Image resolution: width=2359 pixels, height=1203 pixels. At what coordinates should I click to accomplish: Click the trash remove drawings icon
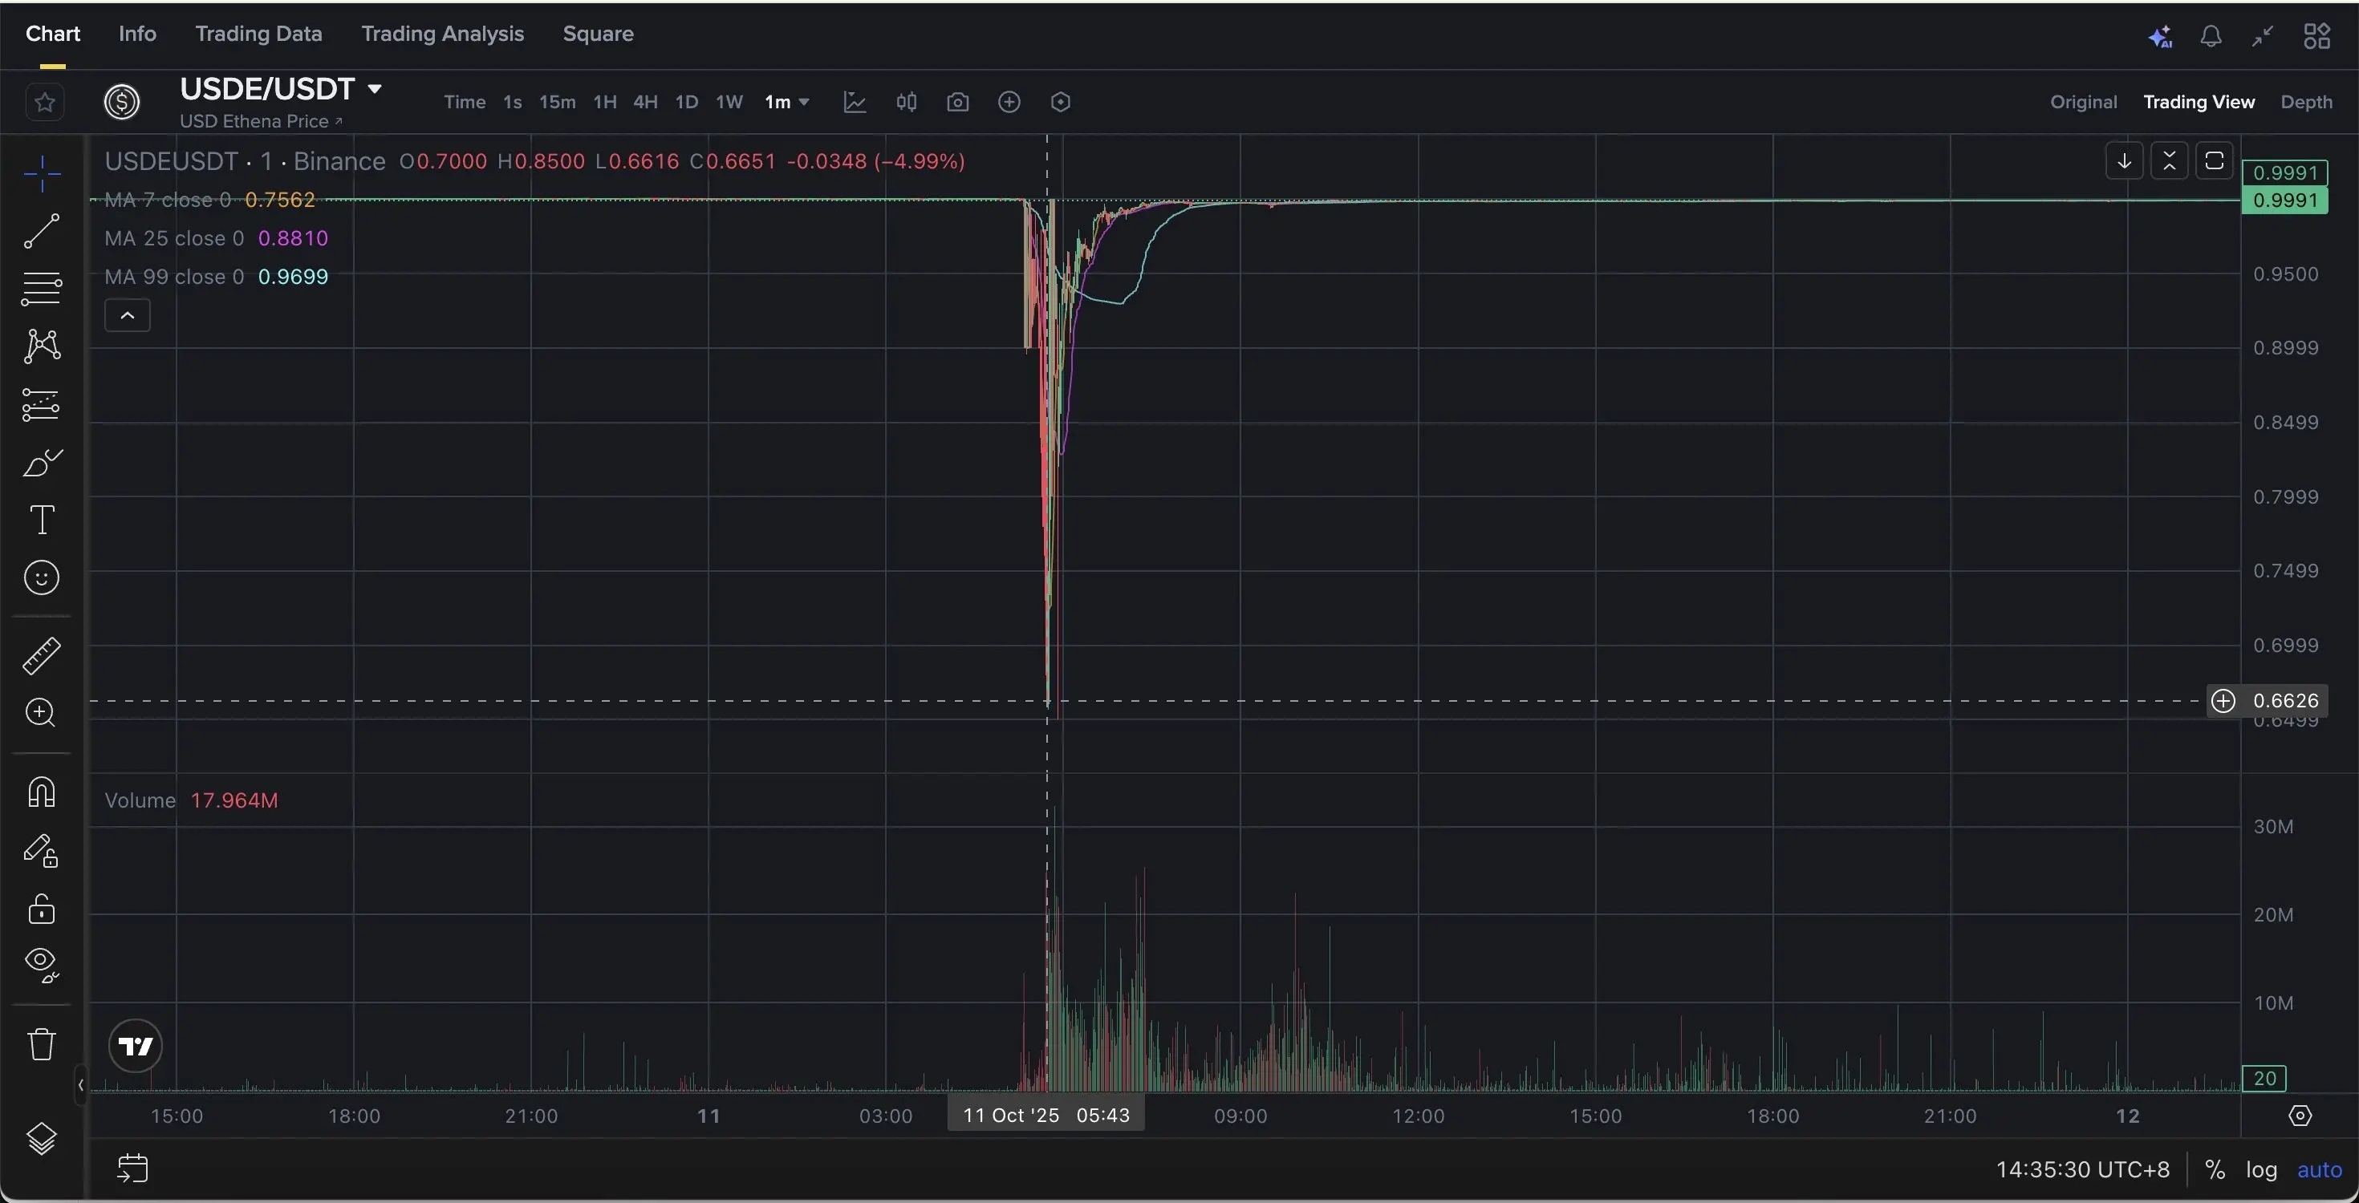click(41, 1043)
